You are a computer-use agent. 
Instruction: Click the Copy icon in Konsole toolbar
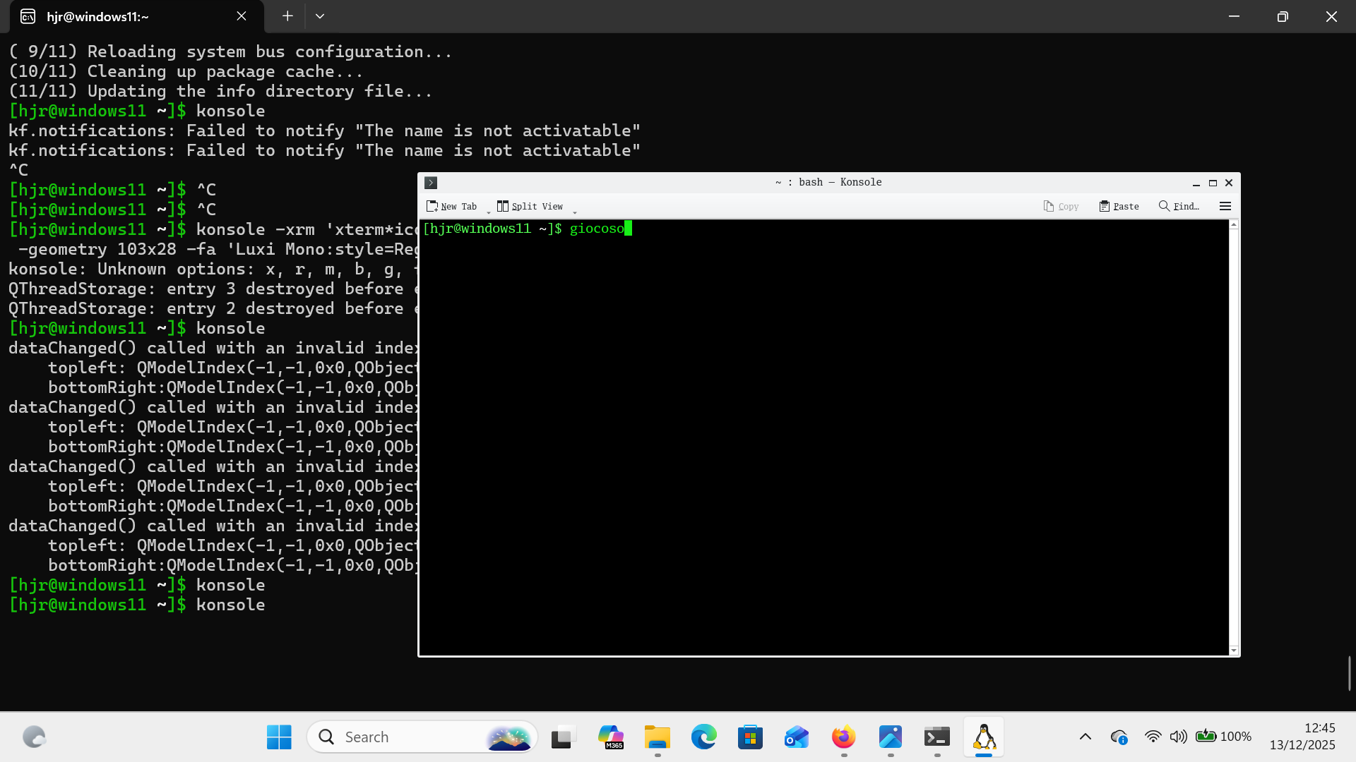pos(1049,206)
